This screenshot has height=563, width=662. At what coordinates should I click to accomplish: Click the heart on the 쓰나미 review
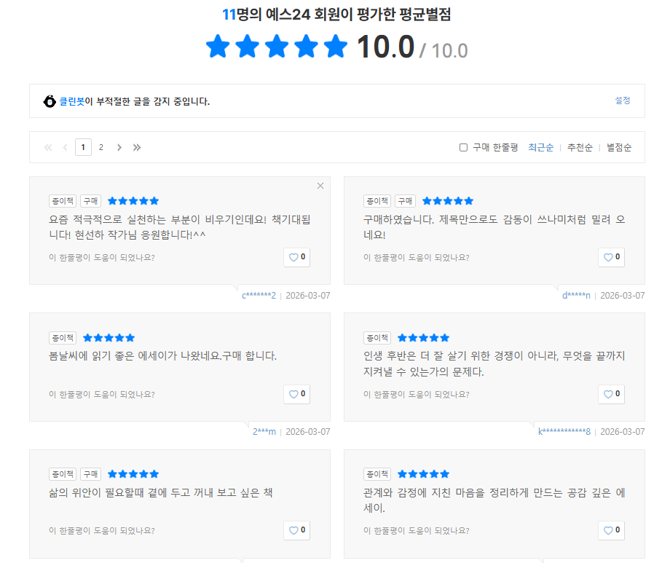tap(611, 256)
